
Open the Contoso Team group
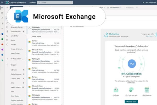click(x=15, y=78)
